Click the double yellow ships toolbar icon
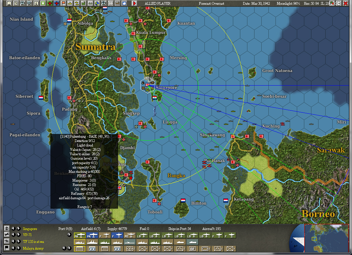This screenshot has height=255, width=352. pos(77,3)
